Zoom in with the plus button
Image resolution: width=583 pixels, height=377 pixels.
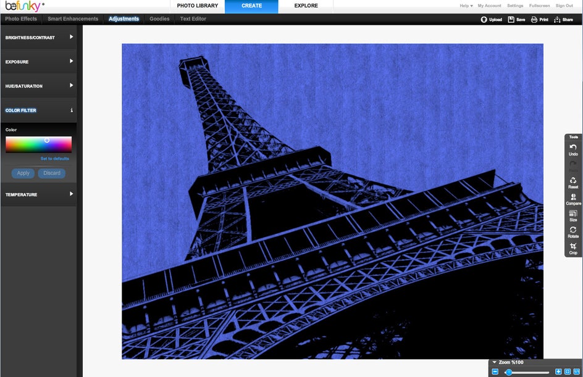coord(558,371)
